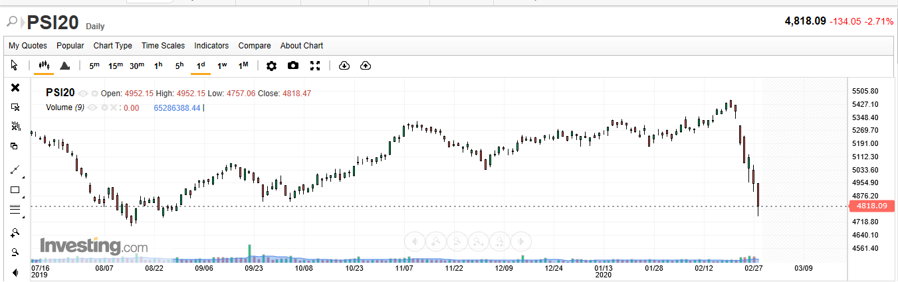Set the 1w weekly time interval
898x282 pixels.
[222, 66]
